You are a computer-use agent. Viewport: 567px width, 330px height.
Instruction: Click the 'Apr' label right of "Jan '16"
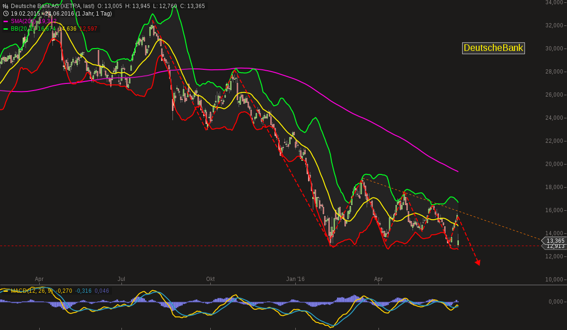pyautogui.click(x=378, y=279)
